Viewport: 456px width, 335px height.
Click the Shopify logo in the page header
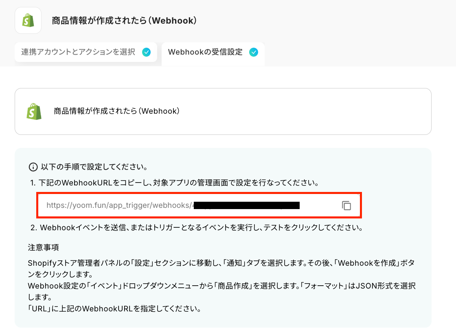click(28, 20)
